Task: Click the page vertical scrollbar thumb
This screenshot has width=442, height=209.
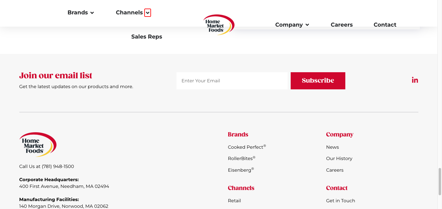Action: coord(440,181)
